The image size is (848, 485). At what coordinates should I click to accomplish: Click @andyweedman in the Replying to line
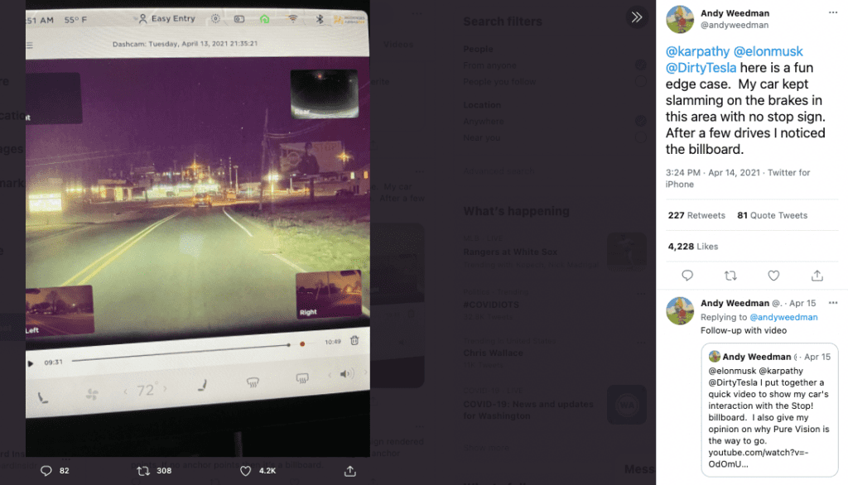(783, 317)
